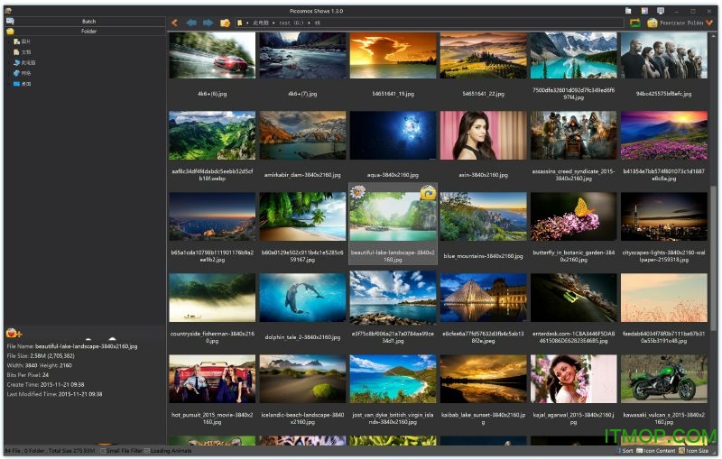
Task: Click the blue previous folder arrow
Action: (190, 23)
